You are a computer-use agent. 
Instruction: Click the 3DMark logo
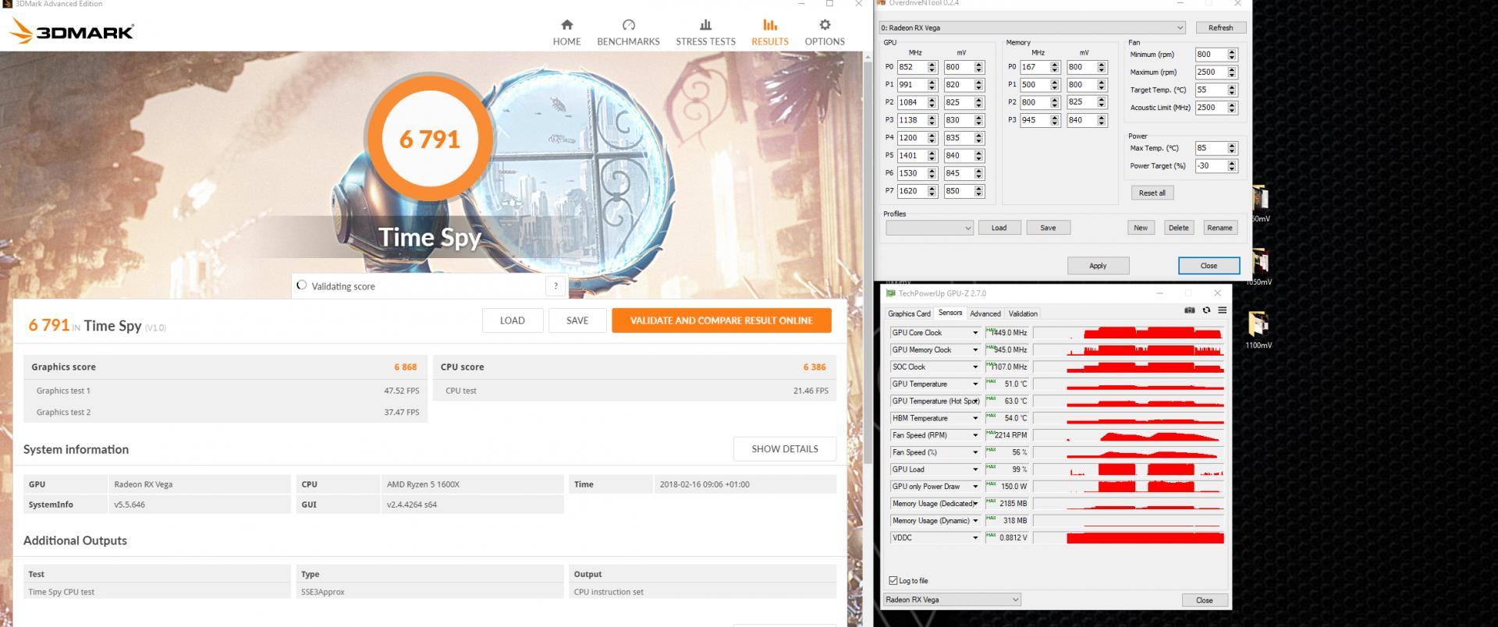point(73,31)
